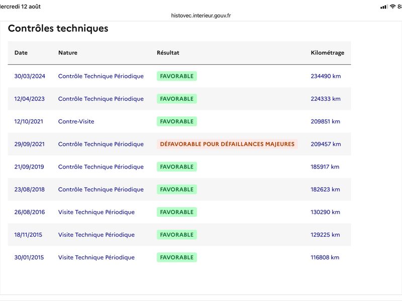Click the FAVORABLE badge for 18/11/2015
402x301 pixels.
tap(177, 235)
